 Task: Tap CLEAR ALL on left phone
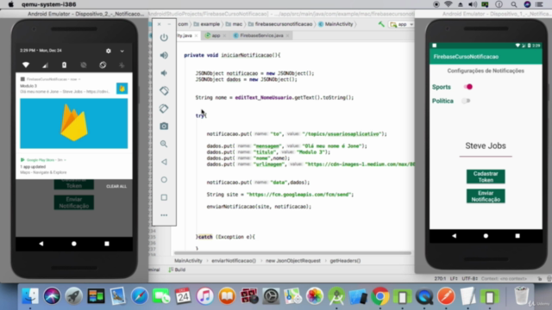[116, 186]
